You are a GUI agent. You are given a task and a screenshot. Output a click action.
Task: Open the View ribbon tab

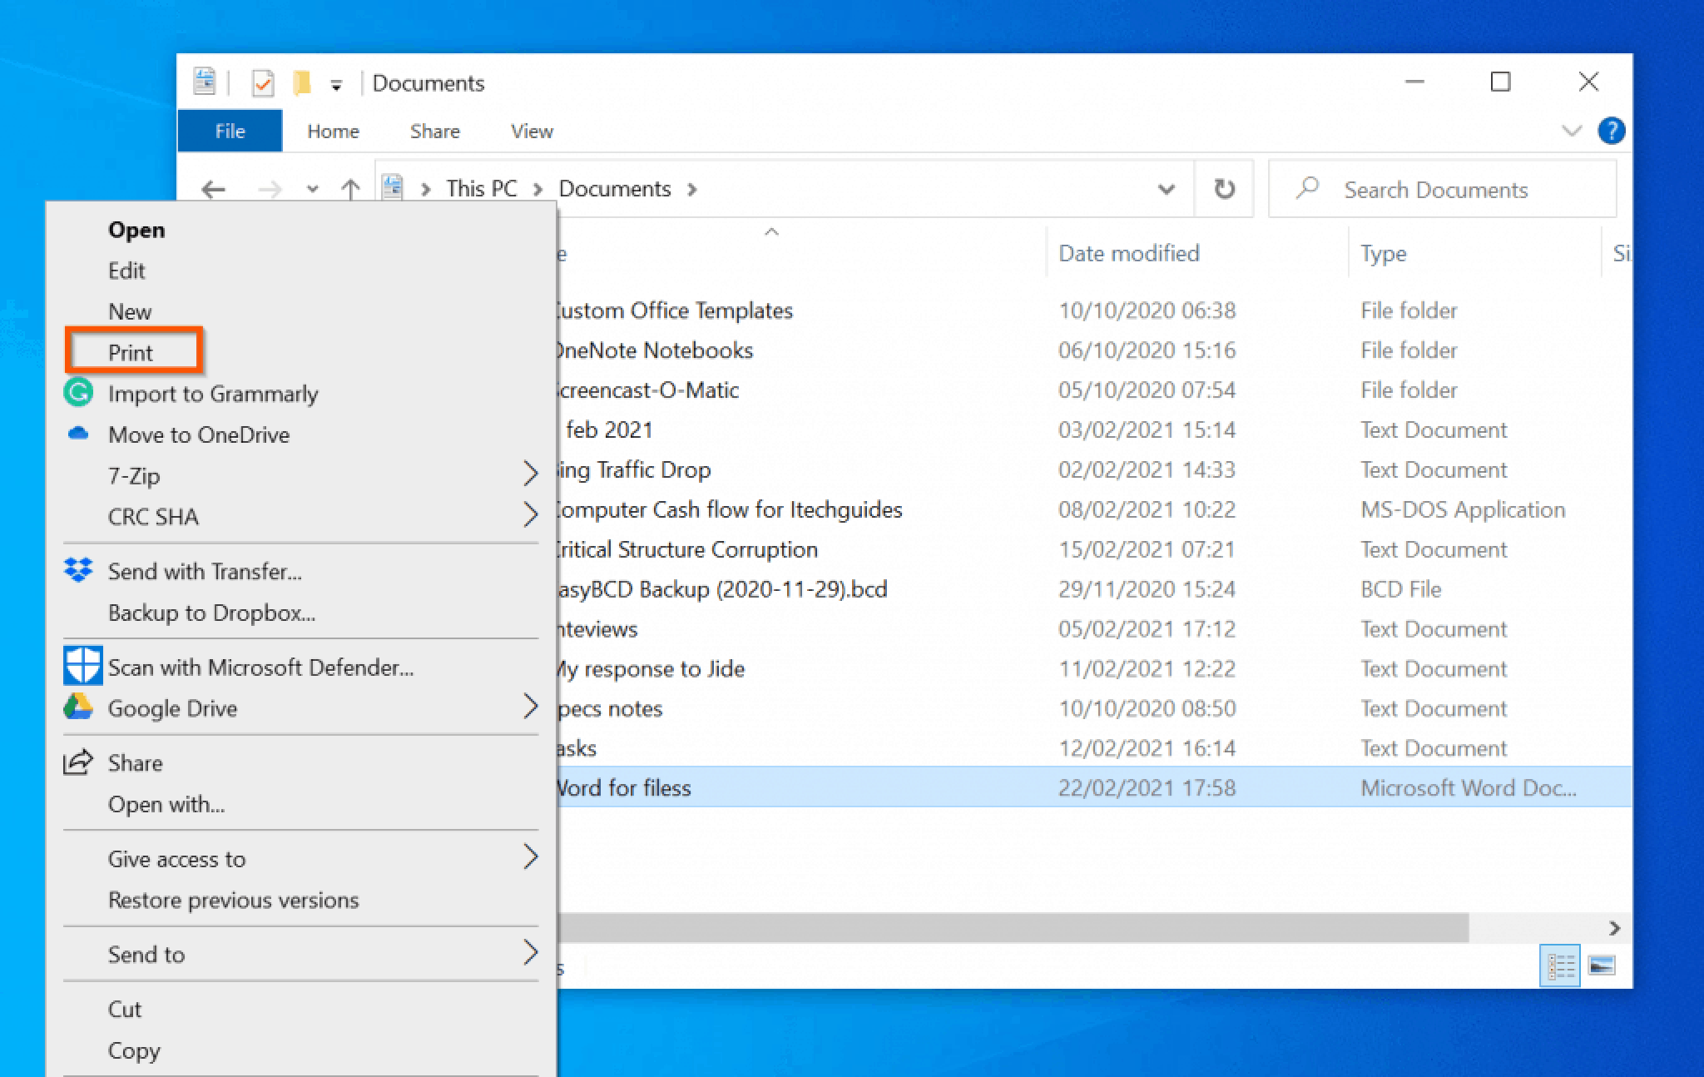(532, 132)
